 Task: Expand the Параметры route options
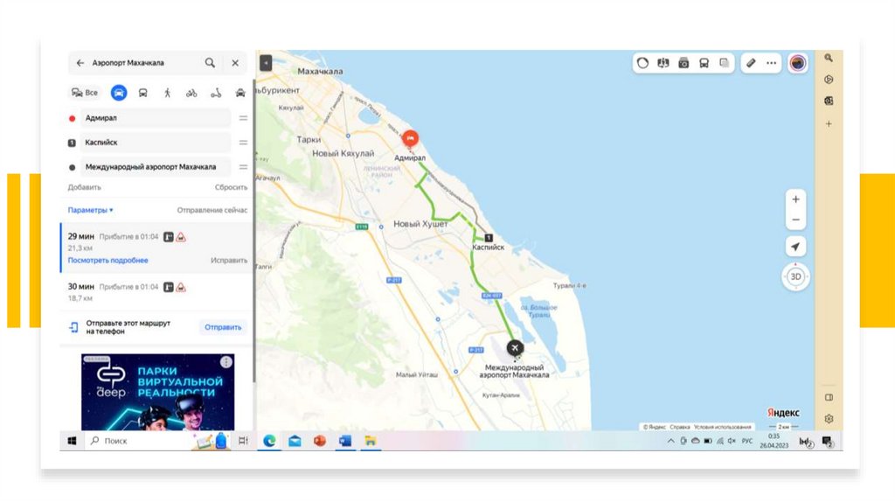click(x=91, y=210)
